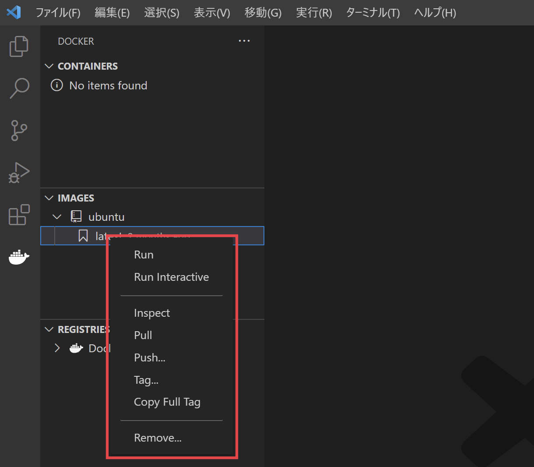Image resolution: width=534 pixels, height=467 pixels.
Task: Open the 編集(E) menu
Action: coord(112,13)
